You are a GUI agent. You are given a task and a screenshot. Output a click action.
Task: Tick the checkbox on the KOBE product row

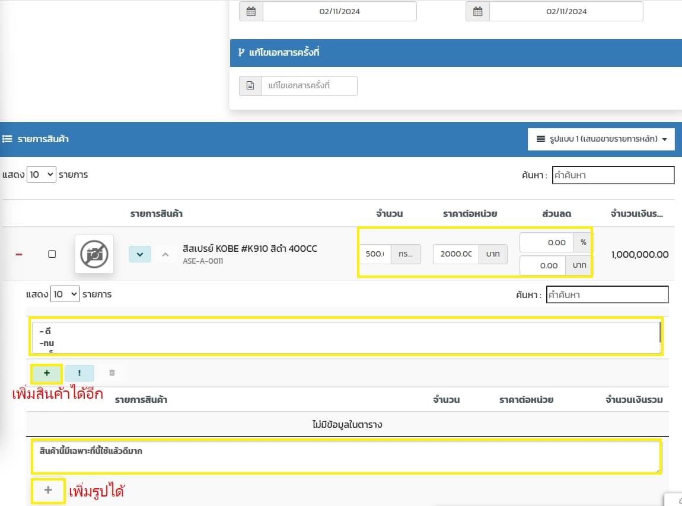(x=52, y=254)
